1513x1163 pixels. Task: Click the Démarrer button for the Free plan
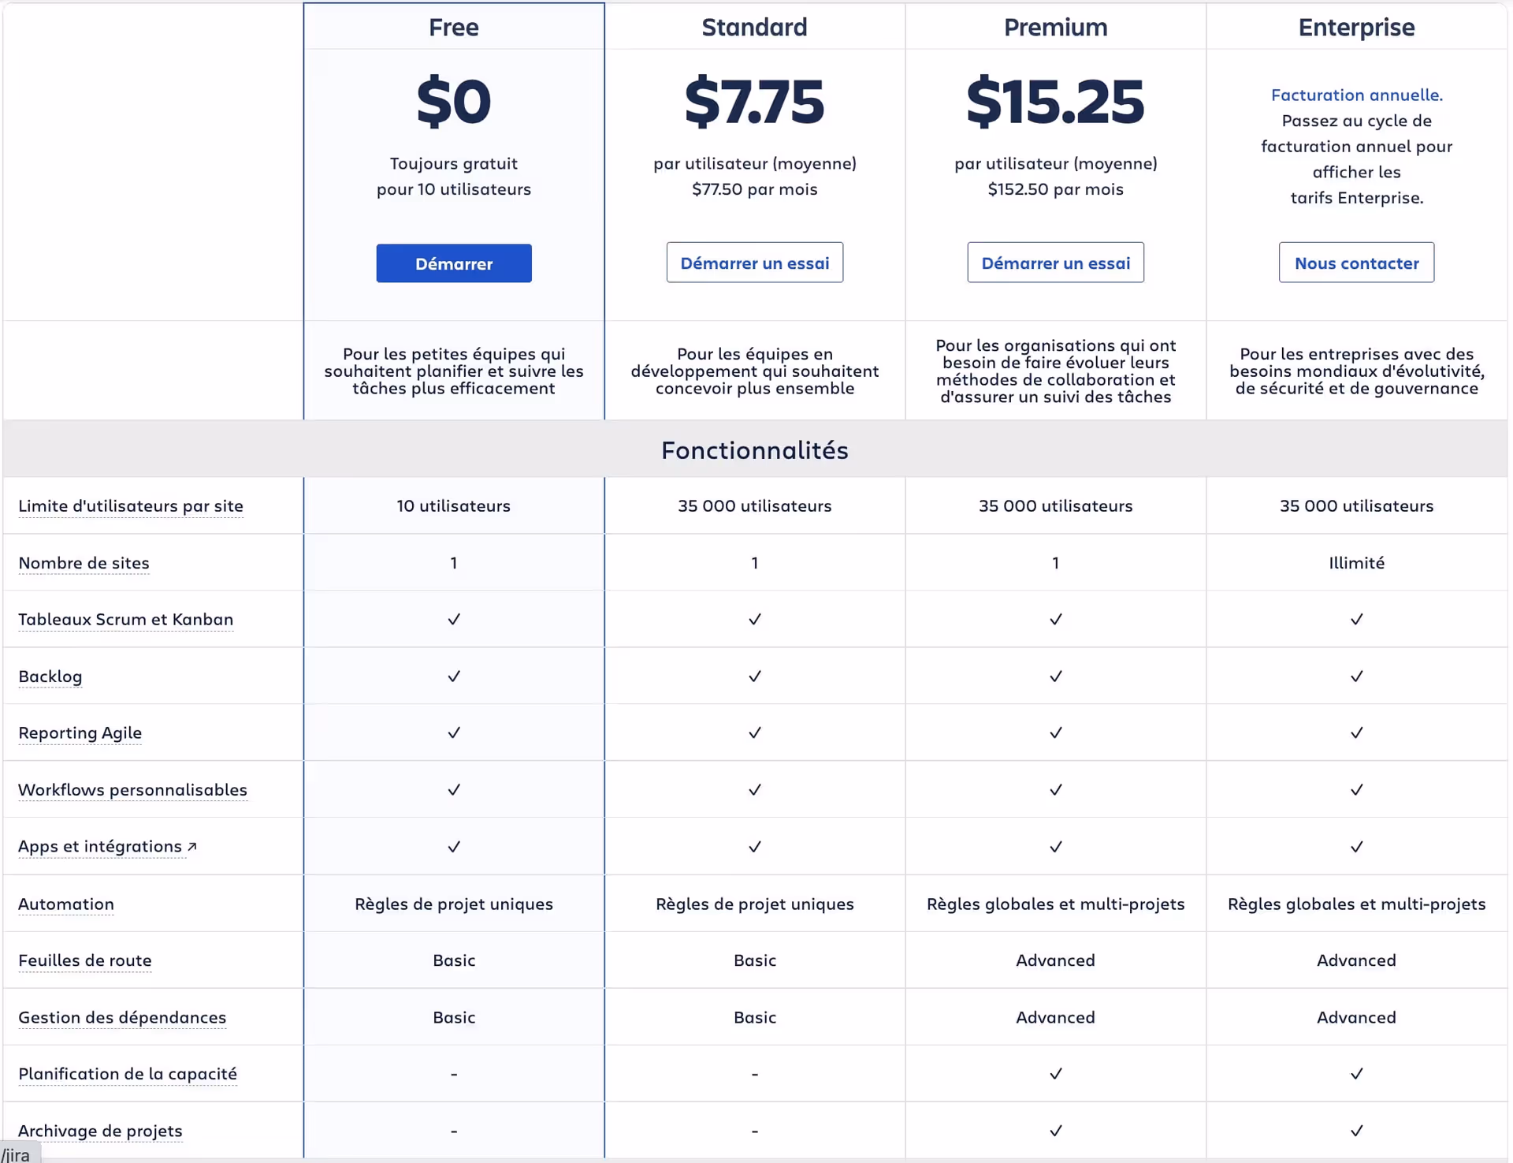point(453,263)
